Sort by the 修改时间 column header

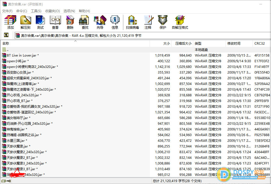point(239,44)
